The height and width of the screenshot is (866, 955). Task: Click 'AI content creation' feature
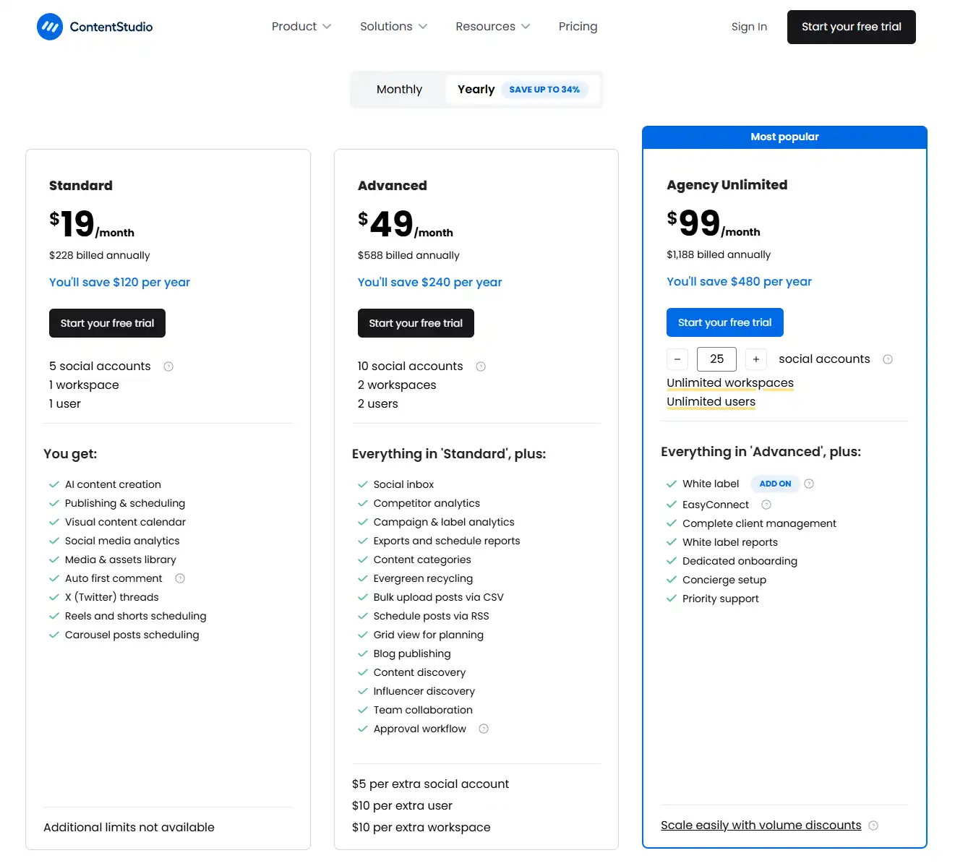click(113, 484)
